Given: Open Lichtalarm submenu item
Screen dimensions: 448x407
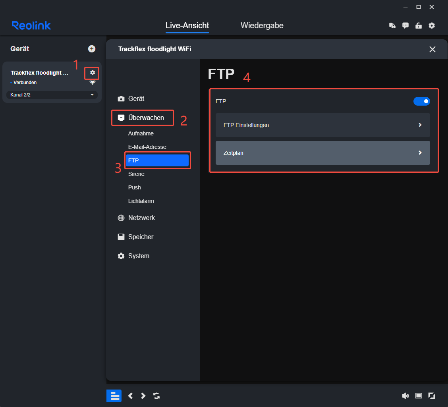Looking at the screenshot, I should (141, 201).
